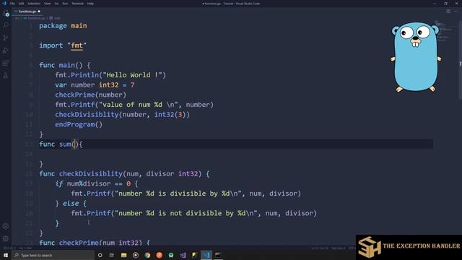Click the func checkDivisiblity declaration
The height and width of the screenshot is (260, 462).
pos(124,173)
